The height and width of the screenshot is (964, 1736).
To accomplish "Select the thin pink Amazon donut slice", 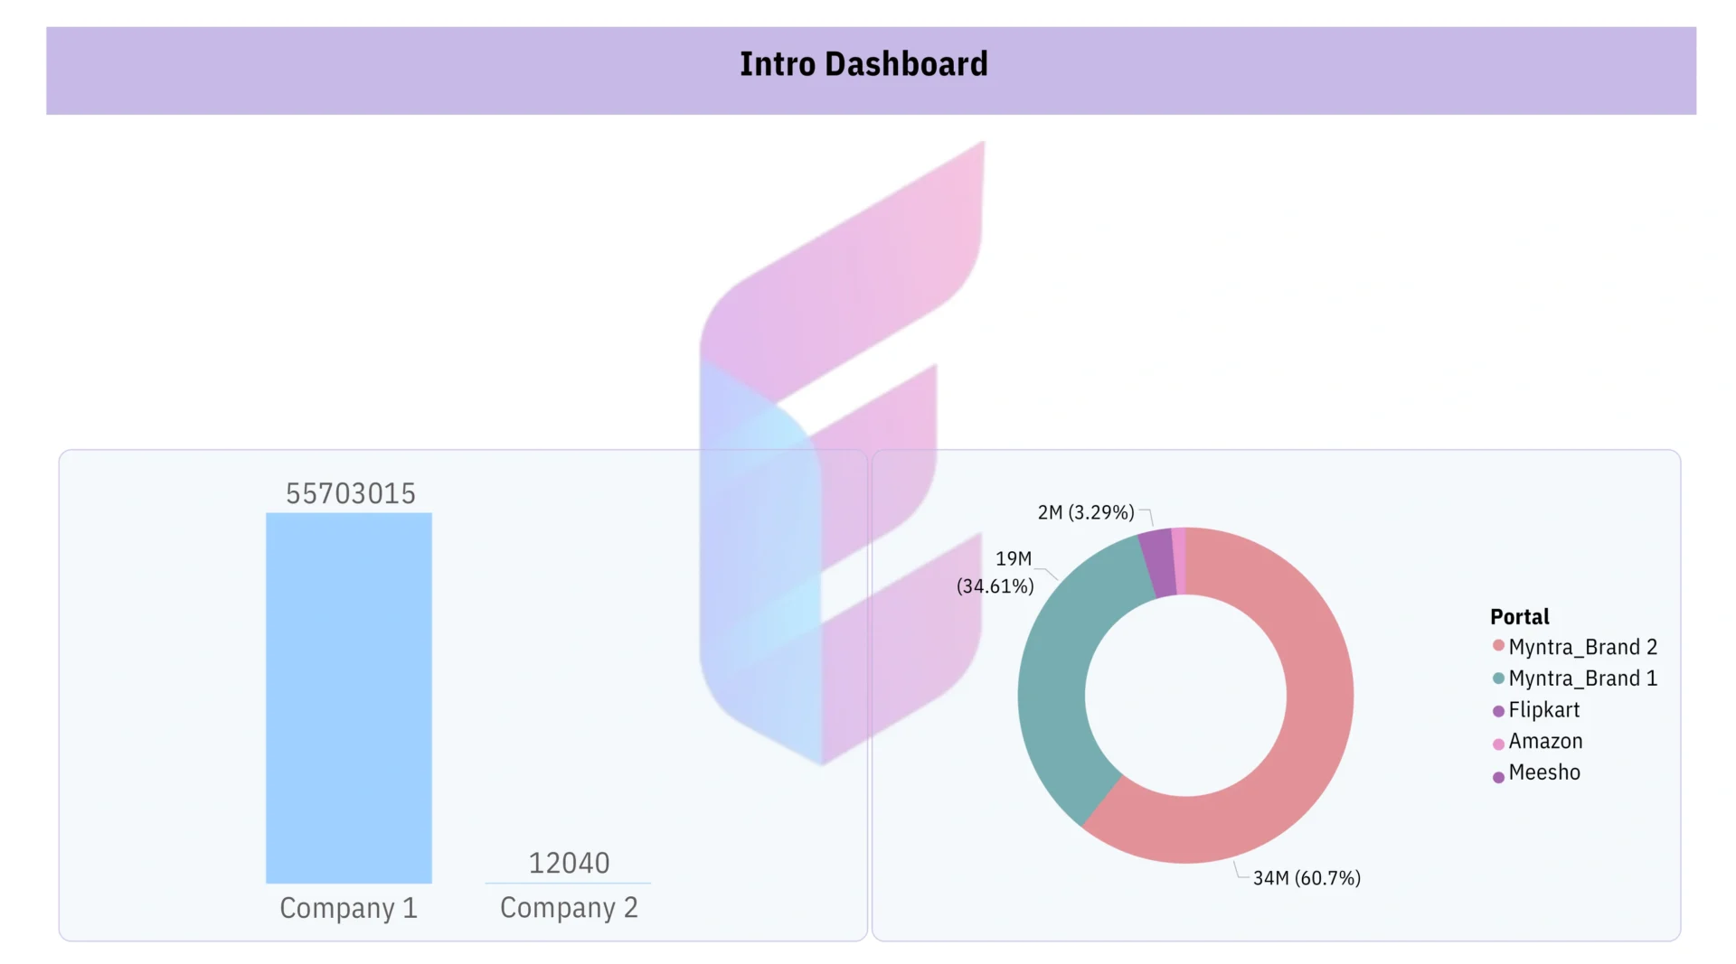I will point(1179,560).
